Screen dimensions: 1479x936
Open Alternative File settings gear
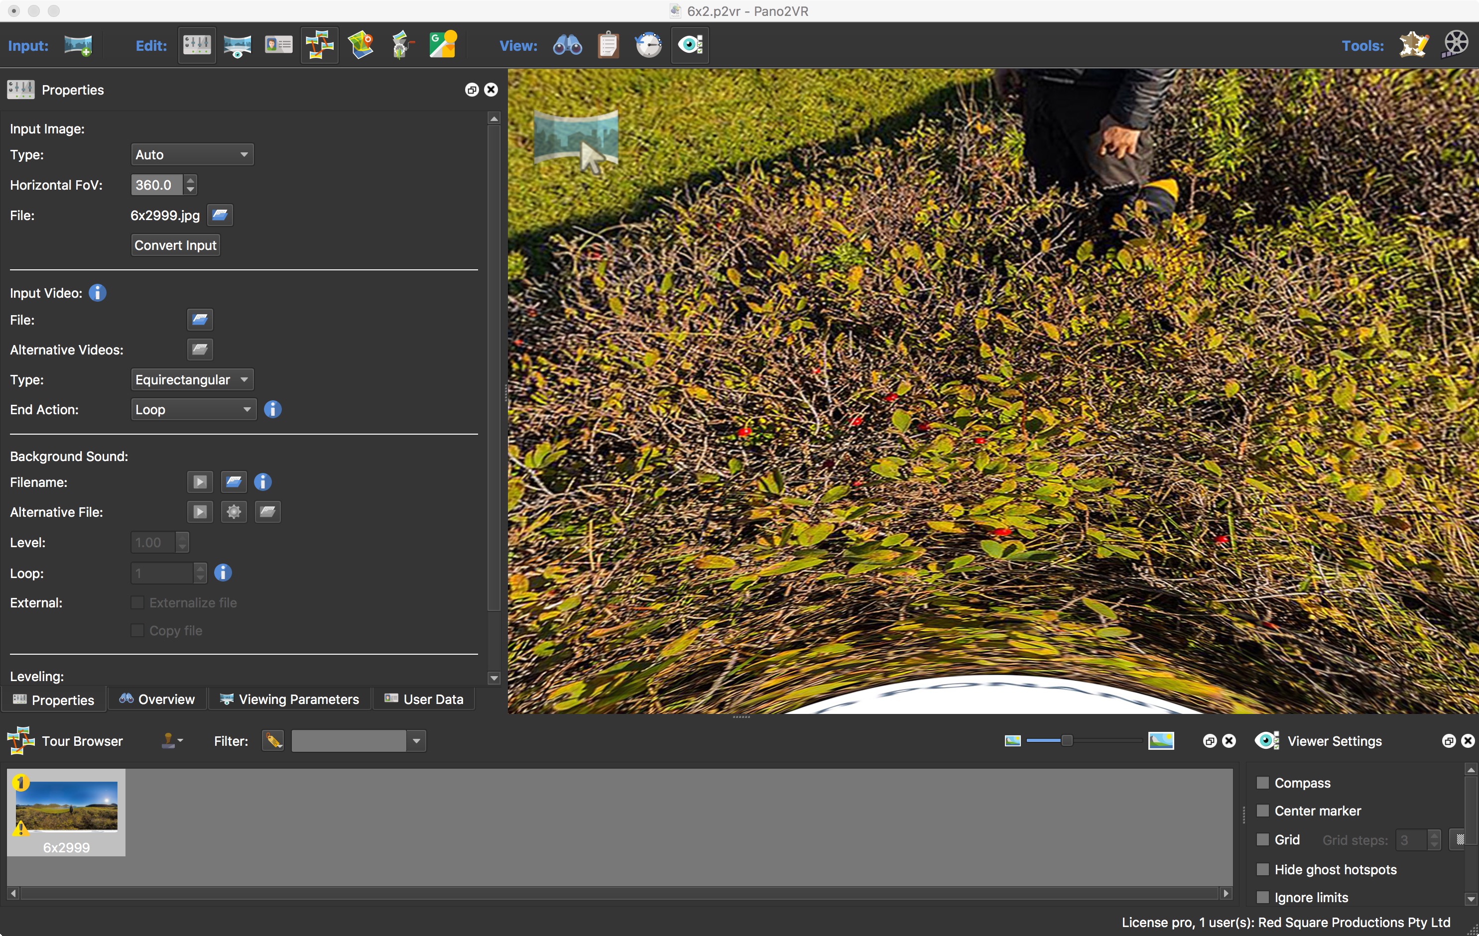[234, 512]
